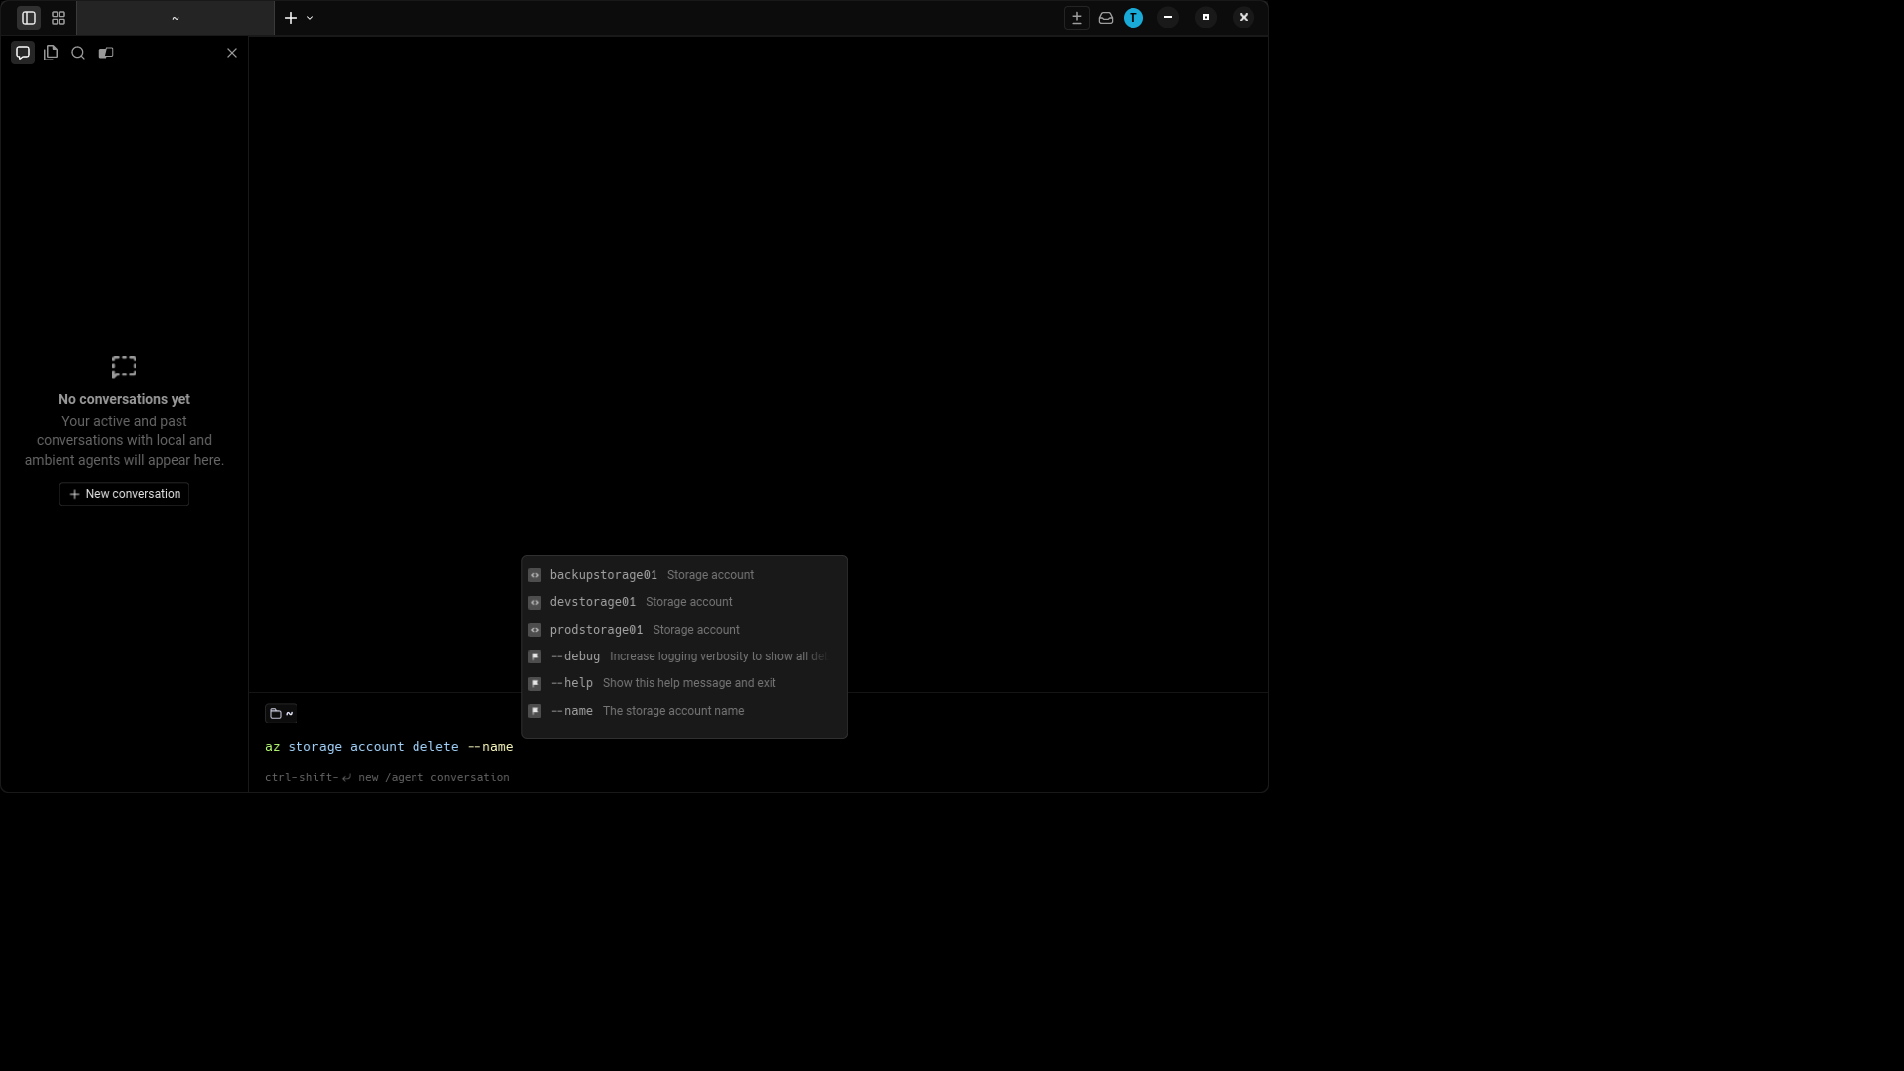This screenshot has height=1071, width=1904.
Task: Close the terminal window
Action: [x=1244, y=17]
